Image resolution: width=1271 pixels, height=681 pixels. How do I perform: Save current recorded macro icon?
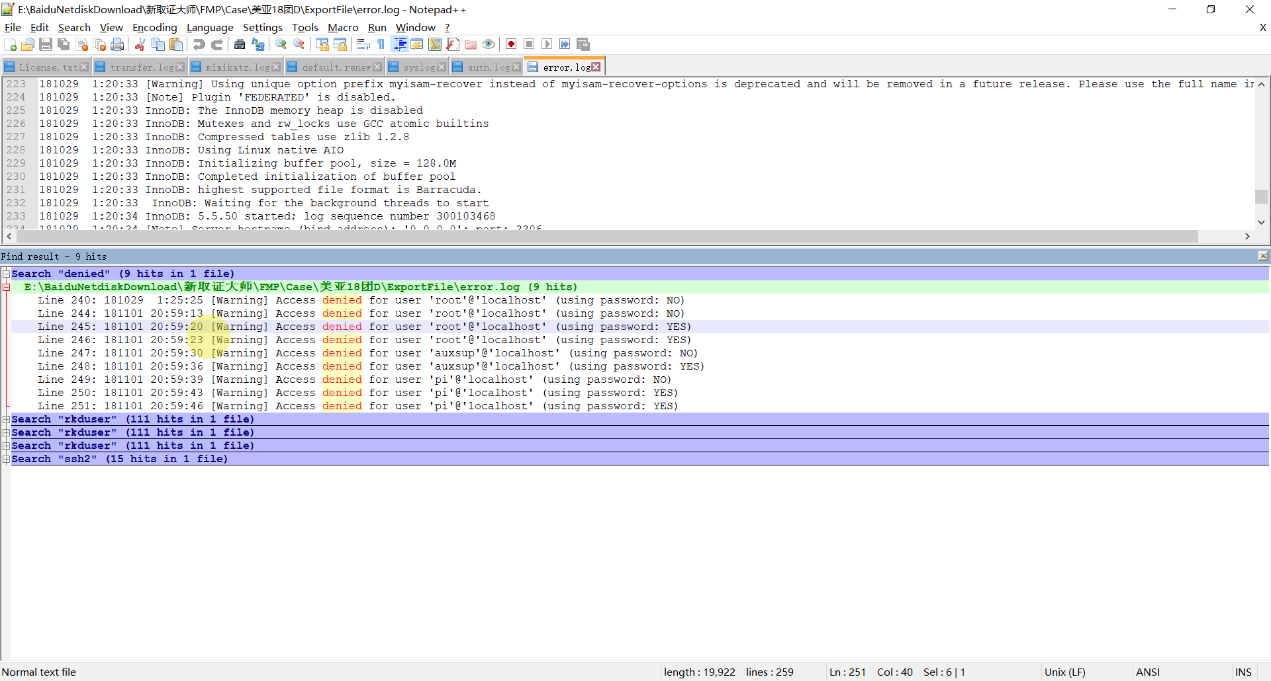(583, 44)
